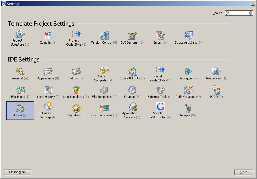The height and width of the screenshot is (179, 257).
Task: Switch to Classic View
Action: (17, 172)
